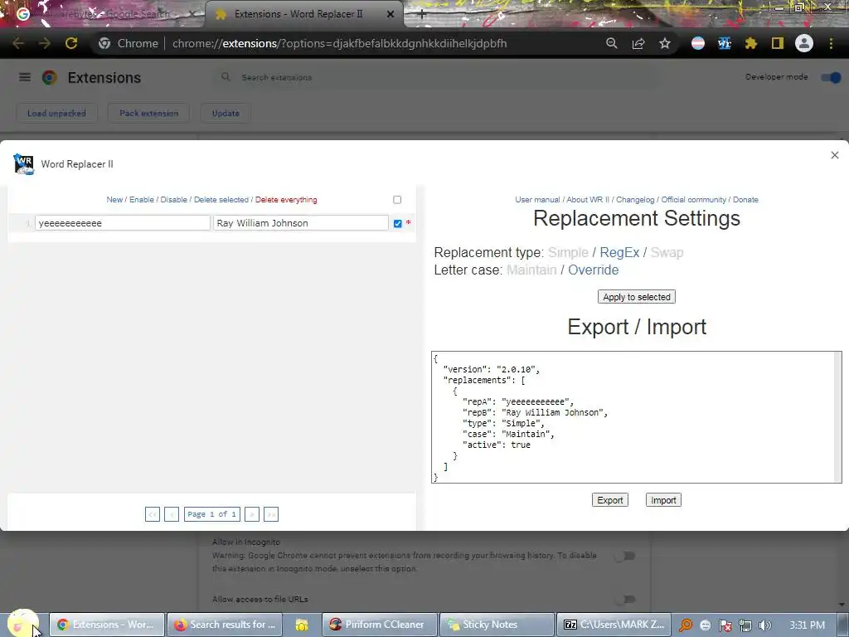Toggle the Chrome side panel icon

(778, 43)
